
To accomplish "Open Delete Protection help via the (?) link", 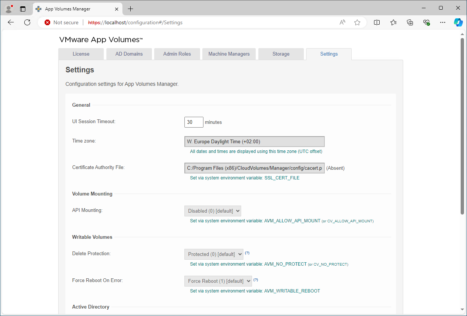I will [x=247, y=253].
